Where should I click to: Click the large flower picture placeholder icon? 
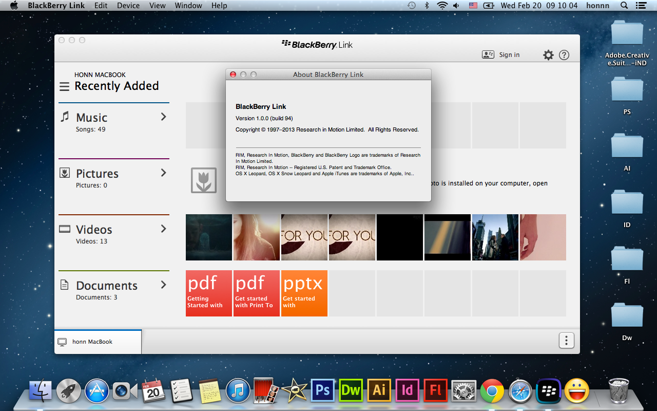tap(204, 180)
